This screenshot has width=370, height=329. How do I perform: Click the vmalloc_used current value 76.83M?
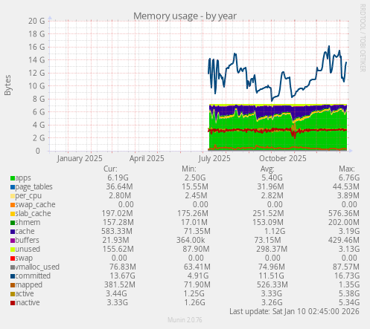pyautogui.click(x=123, y=267)
